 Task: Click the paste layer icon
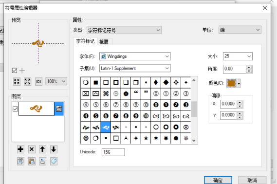coord(32,161)
